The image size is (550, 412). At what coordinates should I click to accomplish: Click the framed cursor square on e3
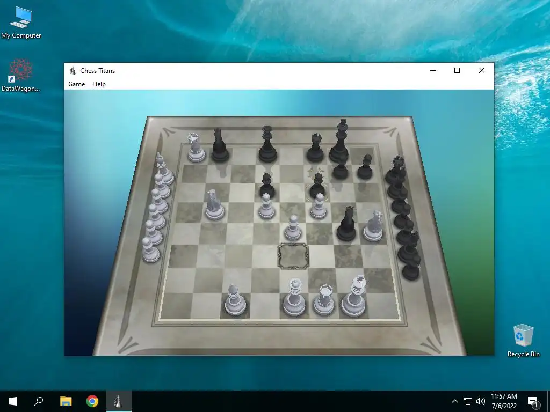(293, 256)
